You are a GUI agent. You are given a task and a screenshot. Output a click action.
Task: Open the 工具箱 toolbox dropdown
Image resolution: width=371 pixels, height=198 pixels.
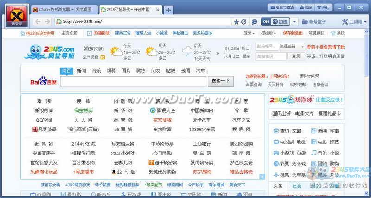(x=354, y=22)
